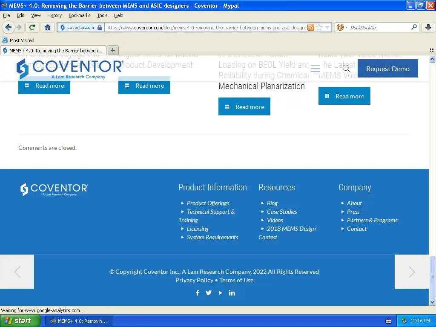Viewport: 436px width, 327px height.
Task: Open the 2018 MEMS Design Contest link
Action: (287, 233)
